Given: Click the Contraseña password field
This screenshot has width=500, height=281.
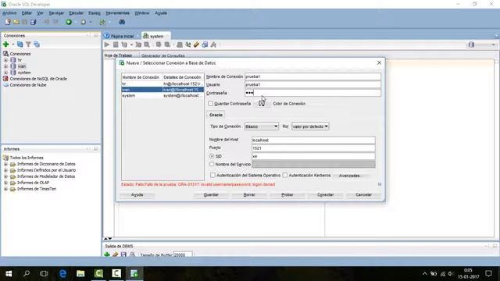Looking at the screenshot, I should tap(312, 93).
